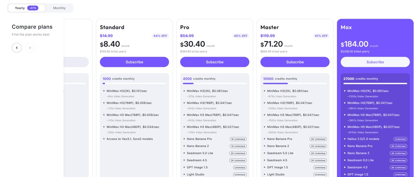
Task: Click Master plan Nano Banana Pro 2K Unlimited badge
Action: coord(318,139)
